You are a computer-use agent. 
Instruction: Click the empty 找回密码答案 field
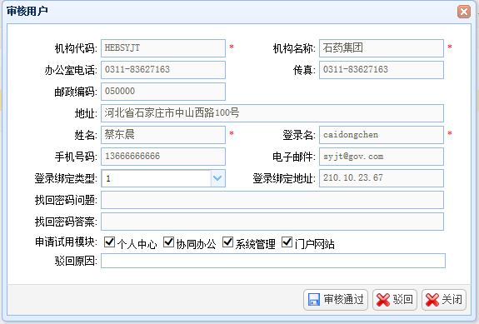pos(272,222)
